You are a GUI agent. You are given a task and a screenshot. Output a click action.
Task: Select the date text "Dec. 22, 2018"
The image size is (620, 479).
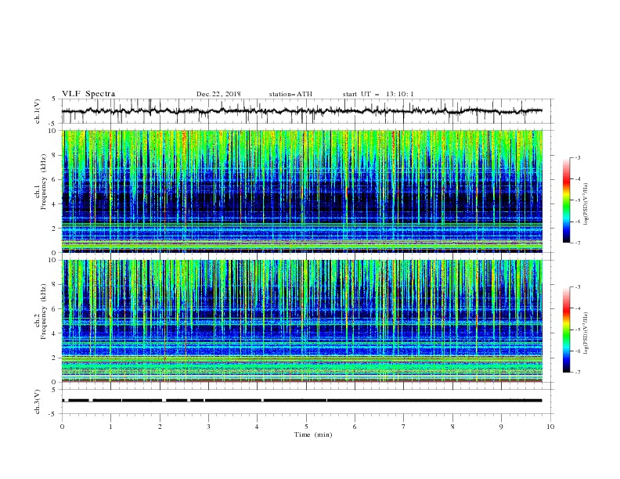(x=218, y=94)
